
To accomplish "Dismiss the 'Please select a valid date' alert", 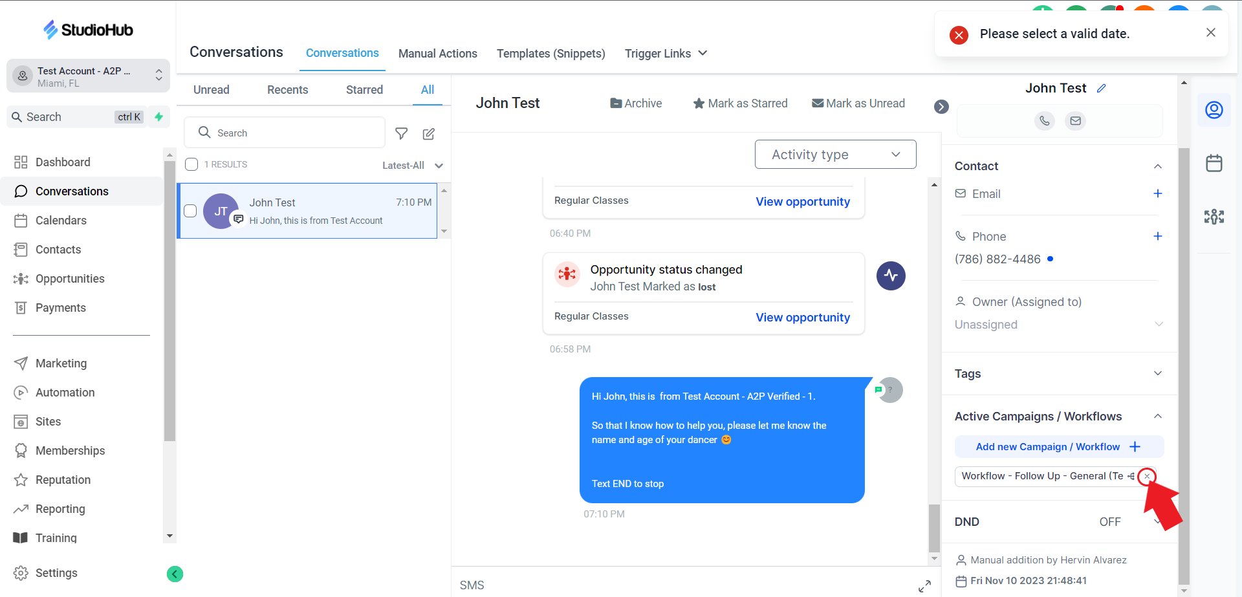I will [1211, 32].
